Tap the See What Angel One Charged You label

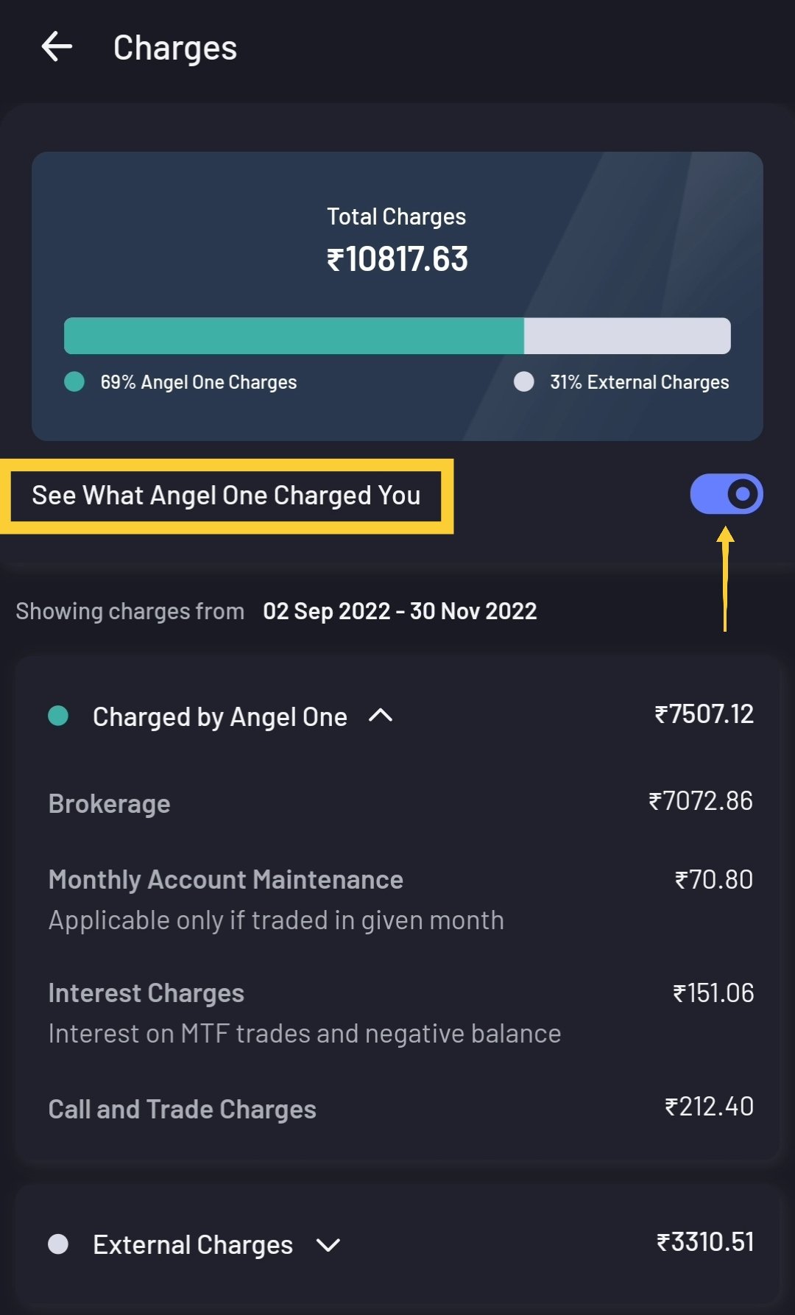pos(226,496)
